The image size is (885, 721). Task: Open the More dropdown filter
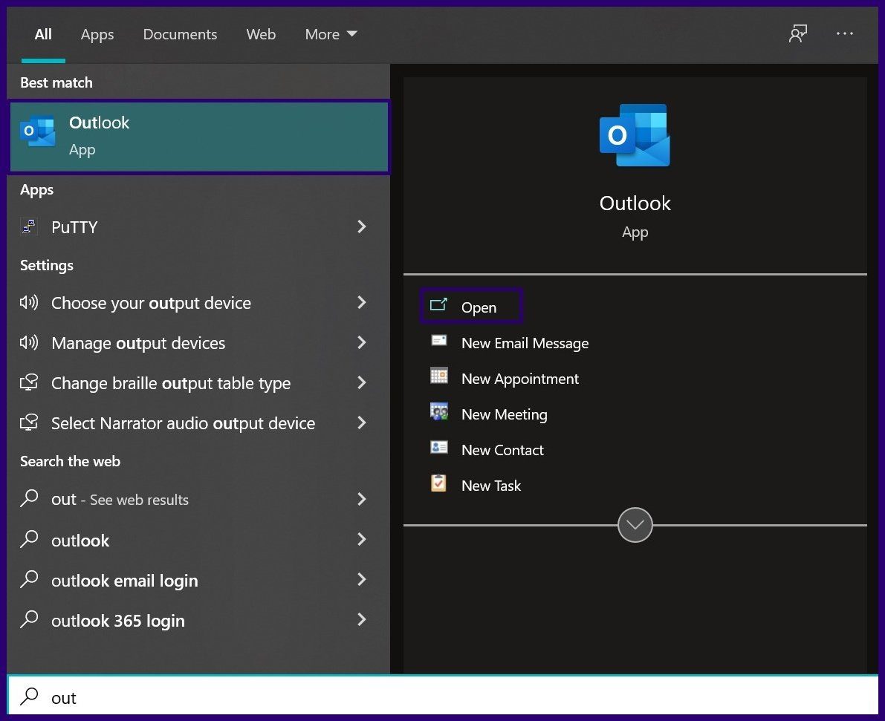[331, 34]
